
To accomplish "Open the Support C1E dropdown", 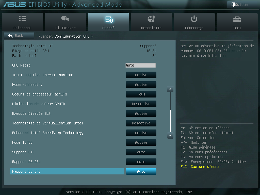I will pyautogui.click(x=141, y=152).
